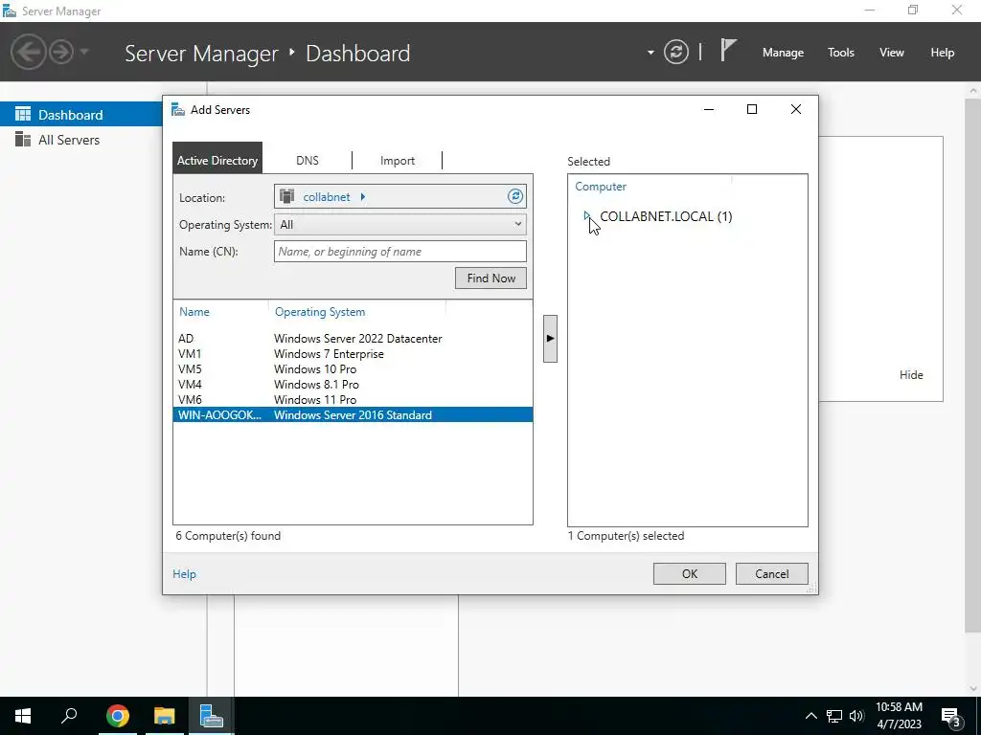Open the dropdown arrow beside the refresh icon

[x=650, y=53]
